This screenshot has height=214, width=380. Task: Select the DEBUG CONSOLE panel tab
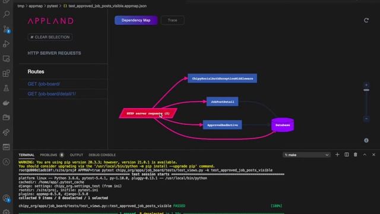102,155
